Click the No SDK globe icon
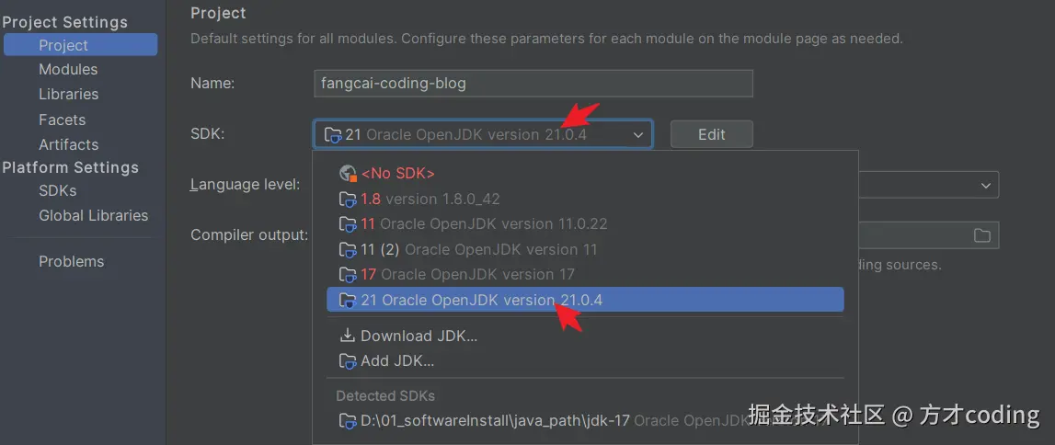 click(348, 173)
